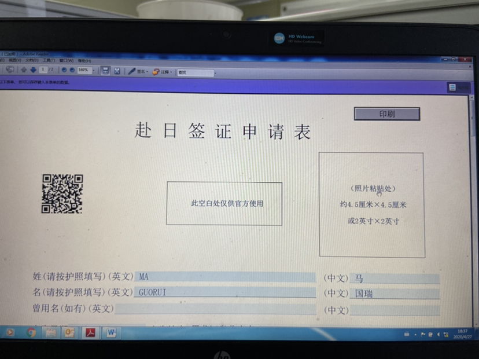Click the 曾用名 英文 empty input field
This screenshot has height=359, width=479.
(x=215, y=309)
